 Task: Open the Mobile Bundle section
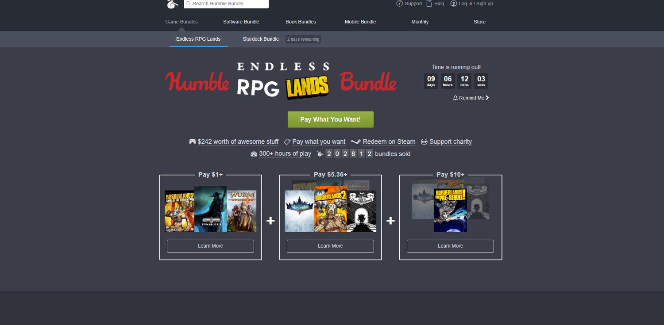pos(360,22)
